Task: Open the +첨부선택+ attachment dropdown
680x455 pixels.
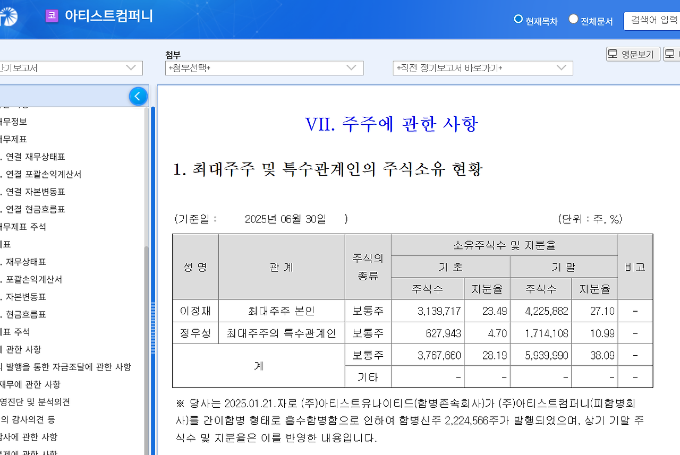Action: point(264,68)
